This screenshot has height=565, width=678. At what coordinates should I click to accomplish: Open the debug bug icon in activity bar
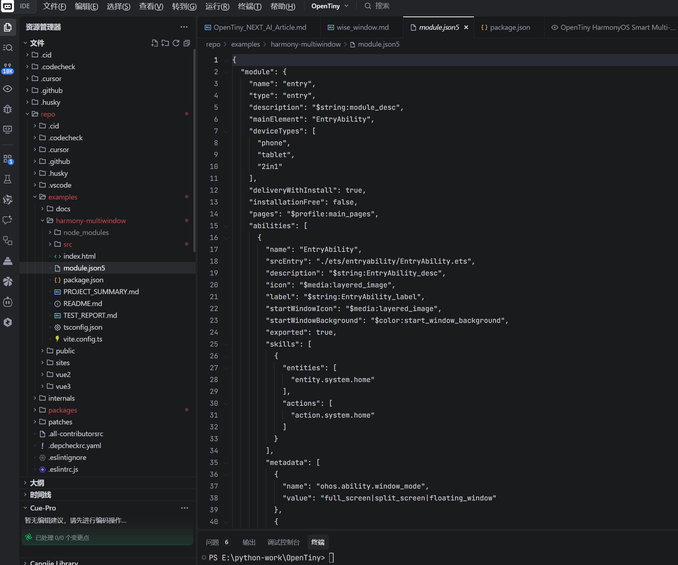click(x=8, y=109)
